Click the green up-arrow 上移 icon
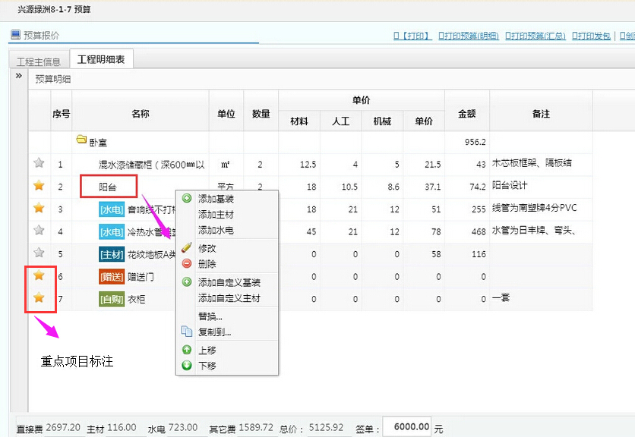This screenshot has width=635, height=437. click(x=187, y=350)
